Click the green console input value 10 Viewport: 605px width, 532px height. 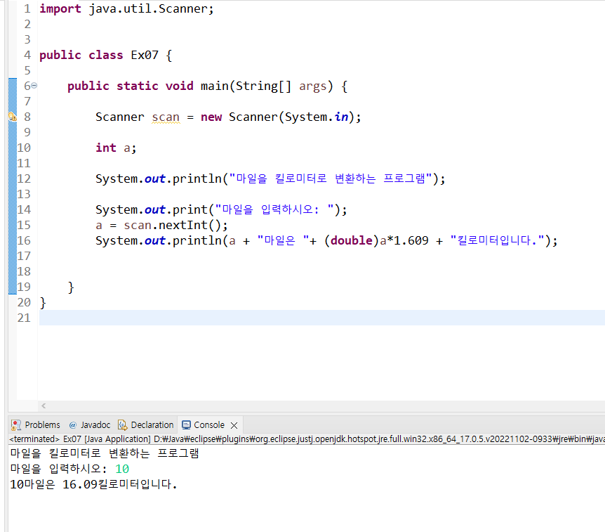point(122,469)
